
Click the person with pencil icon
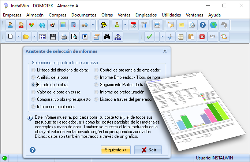click(x=21, y=25)
